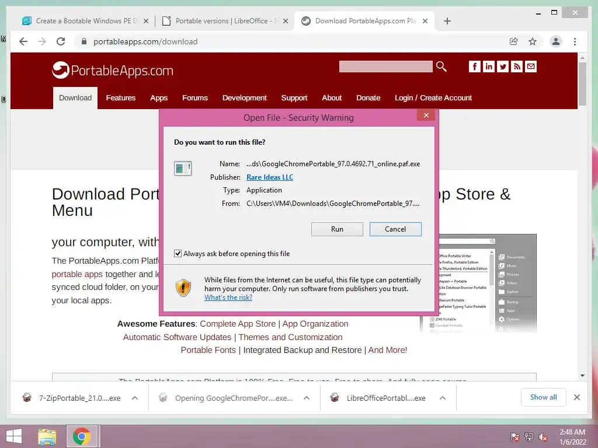Open the And More! link
598x448 pixels.
click(x=388, y=350)
